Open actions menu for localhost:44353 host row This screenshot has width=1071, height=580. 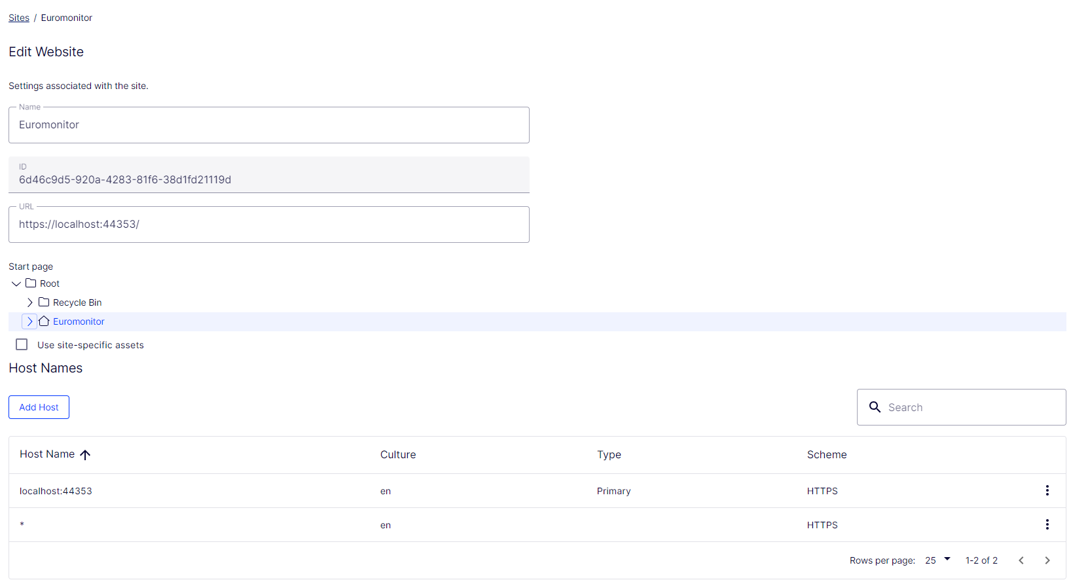point(1047,490)
